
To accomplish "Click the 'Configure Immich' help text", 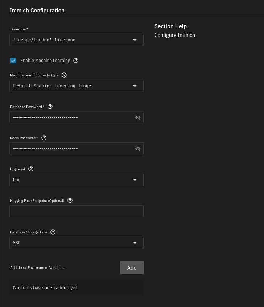I will pyautogui.click(x=175, y=35).
